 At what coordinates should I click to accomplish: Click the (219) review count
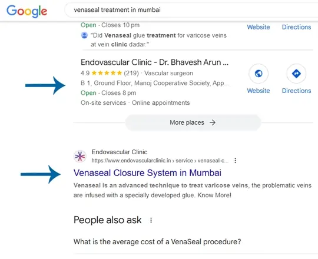[x=131, y=73]
